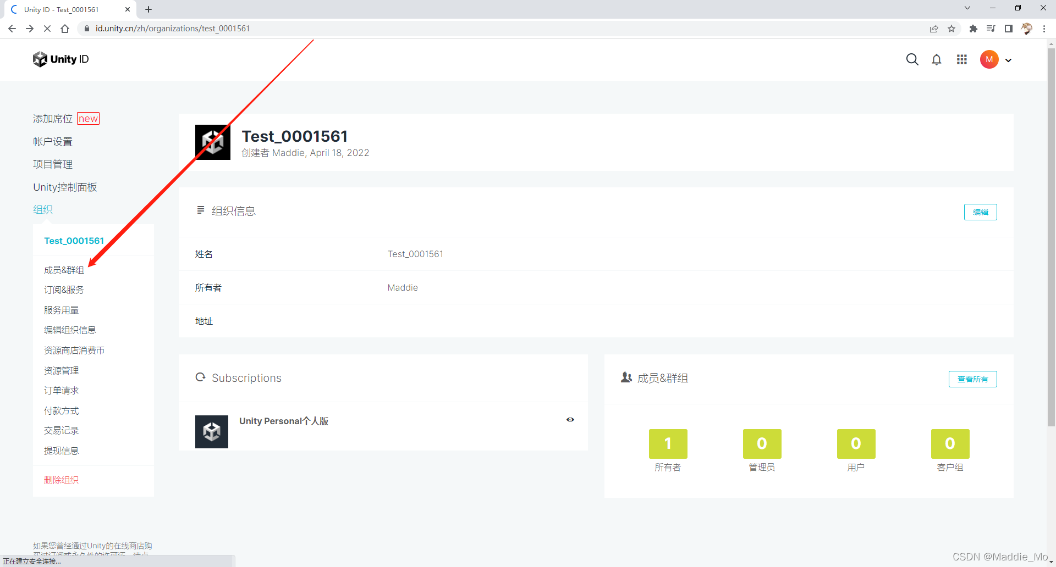Click the site security padlock icon

point(86,29)
